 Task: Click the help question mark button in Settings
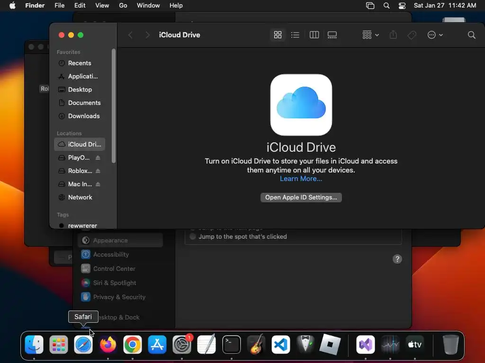397,259
